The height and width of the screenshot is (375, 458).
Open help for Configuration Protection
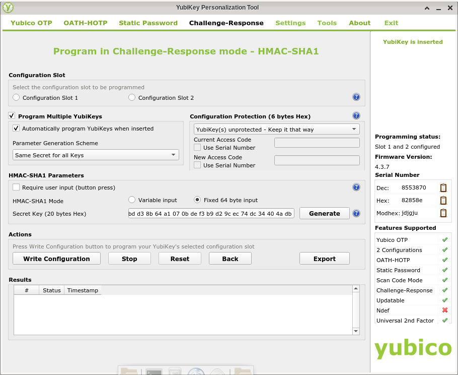coord(356,115)
